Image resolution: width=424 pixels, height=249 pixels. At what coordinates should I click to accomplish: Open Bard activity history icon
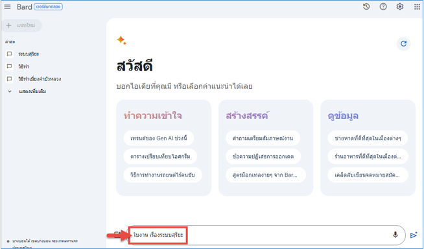(x=366, y=6)
